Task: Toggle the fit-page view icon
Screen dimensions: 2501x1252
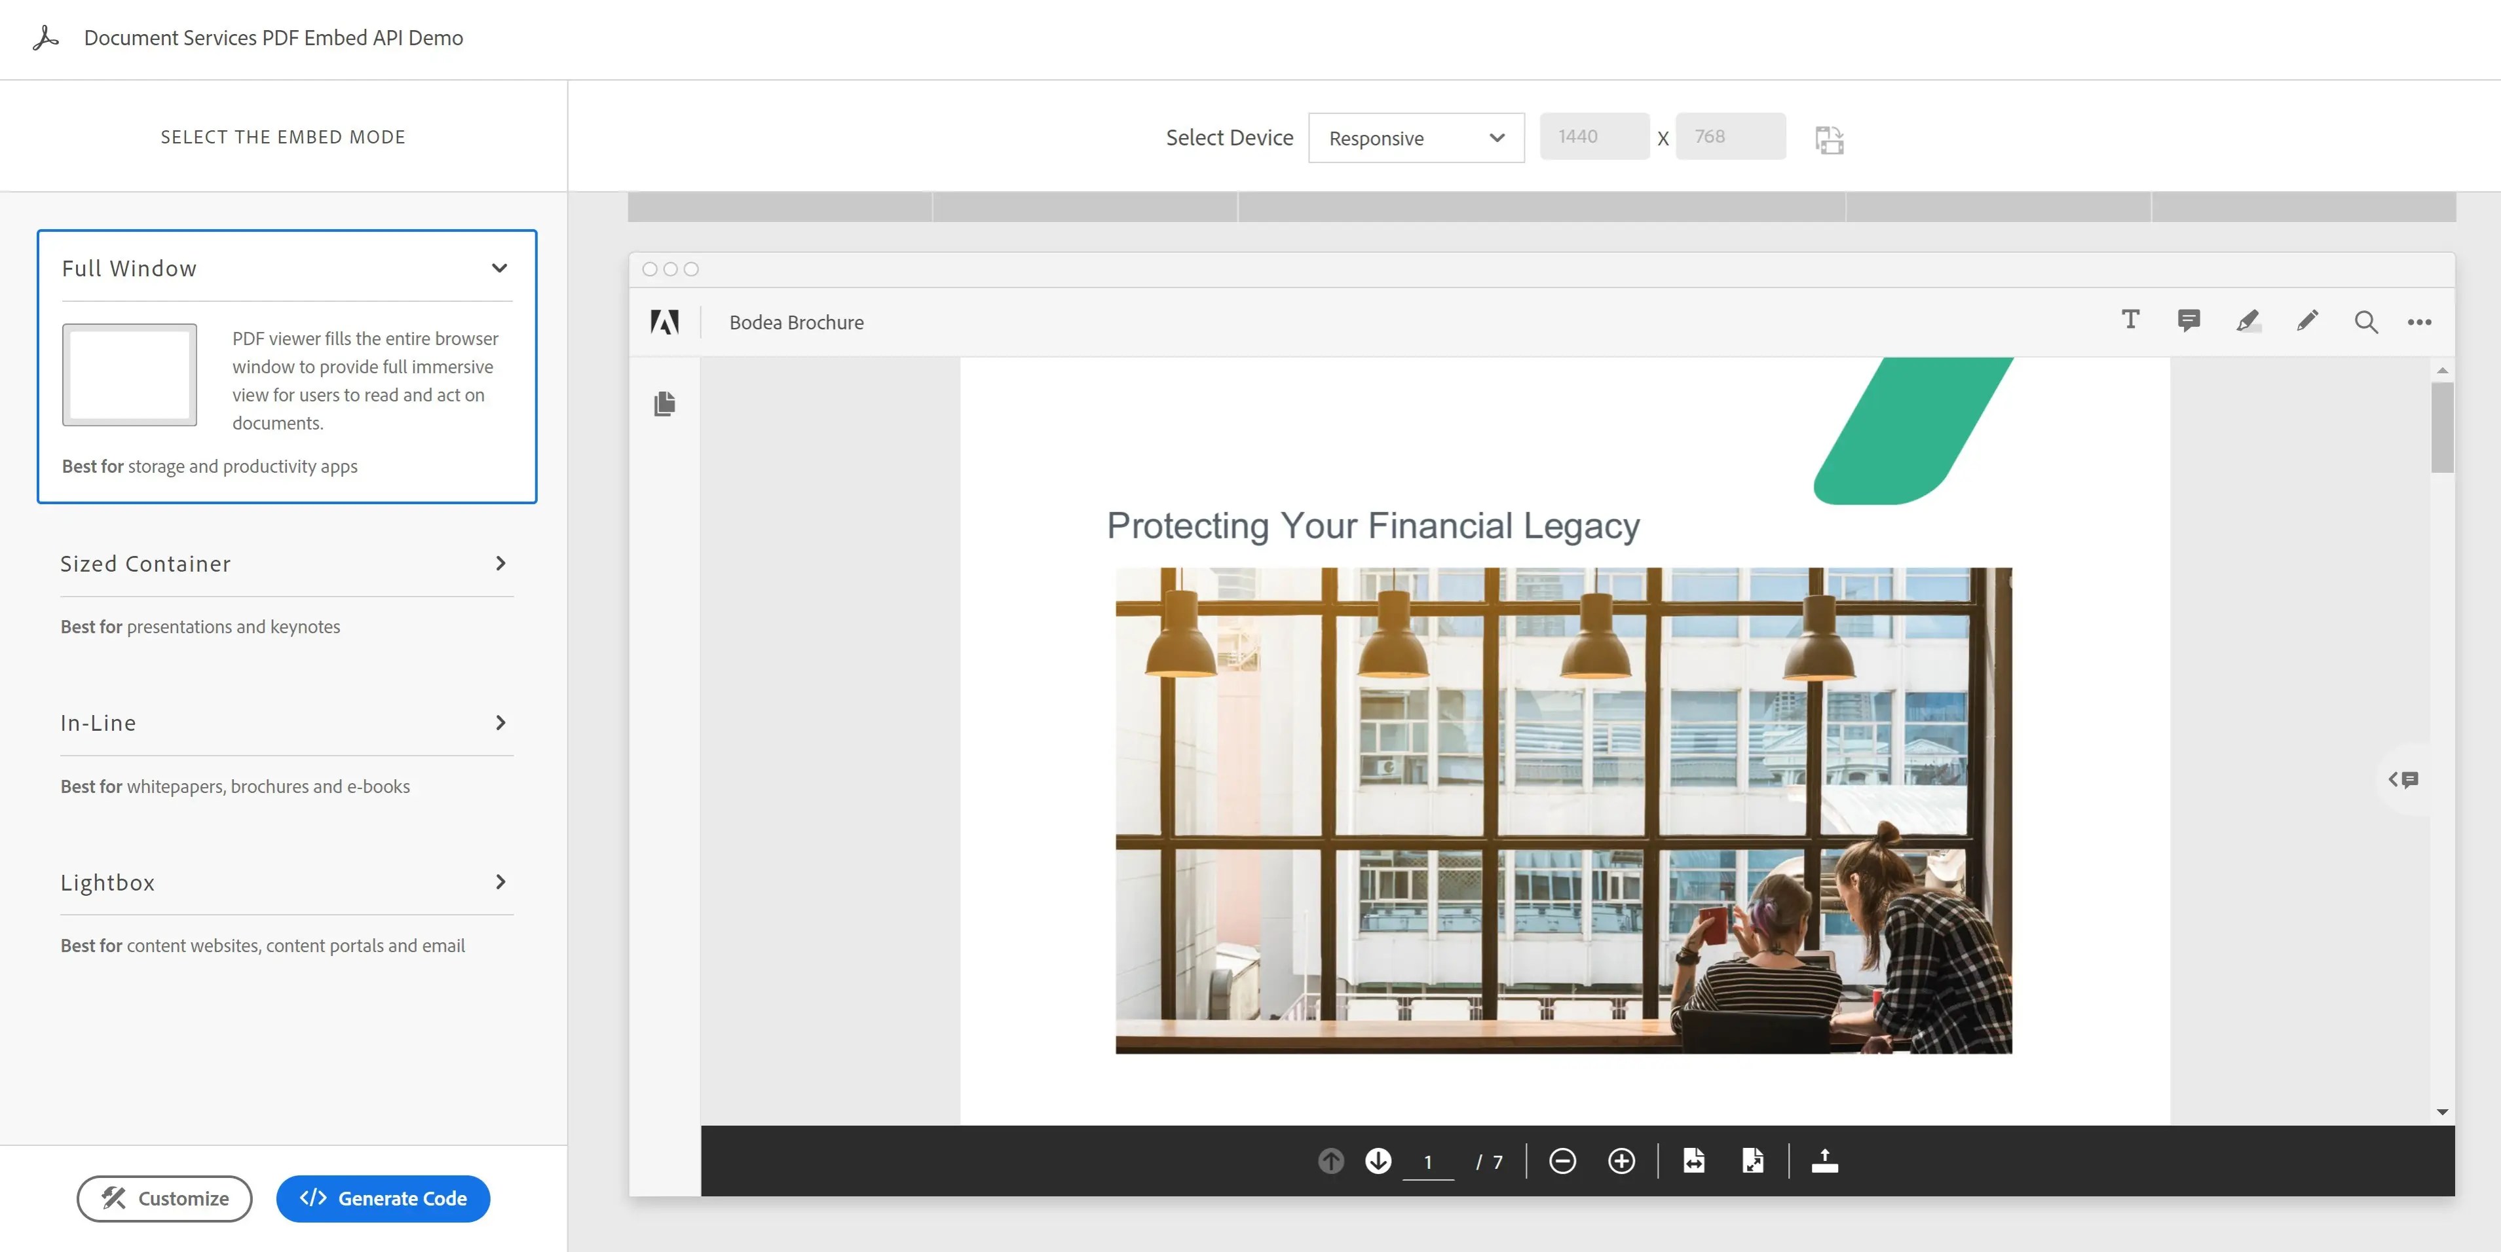Action: coord(1752,1161)
